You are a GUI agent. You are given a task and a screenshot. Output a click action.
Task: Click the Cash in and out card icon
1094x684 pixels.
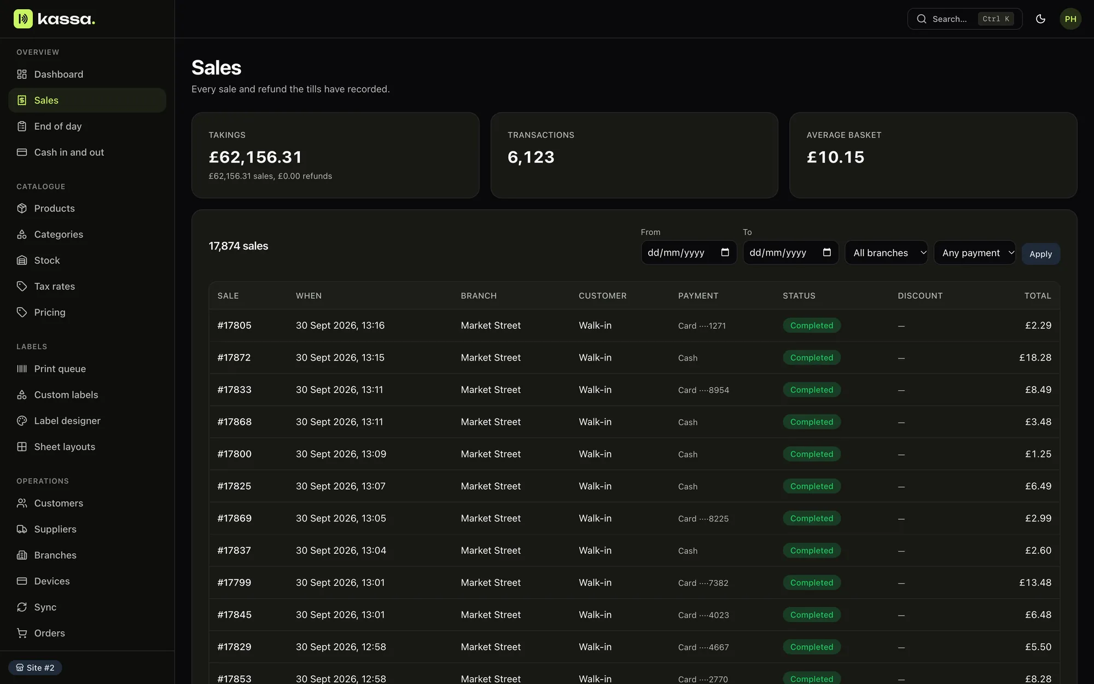[22, 152]
